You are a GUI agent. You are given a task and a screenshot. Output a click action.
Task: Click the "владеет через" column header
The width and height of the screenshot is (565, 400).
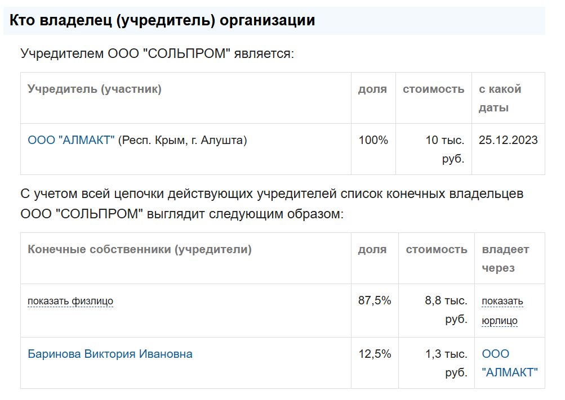(x=505, y=258)
